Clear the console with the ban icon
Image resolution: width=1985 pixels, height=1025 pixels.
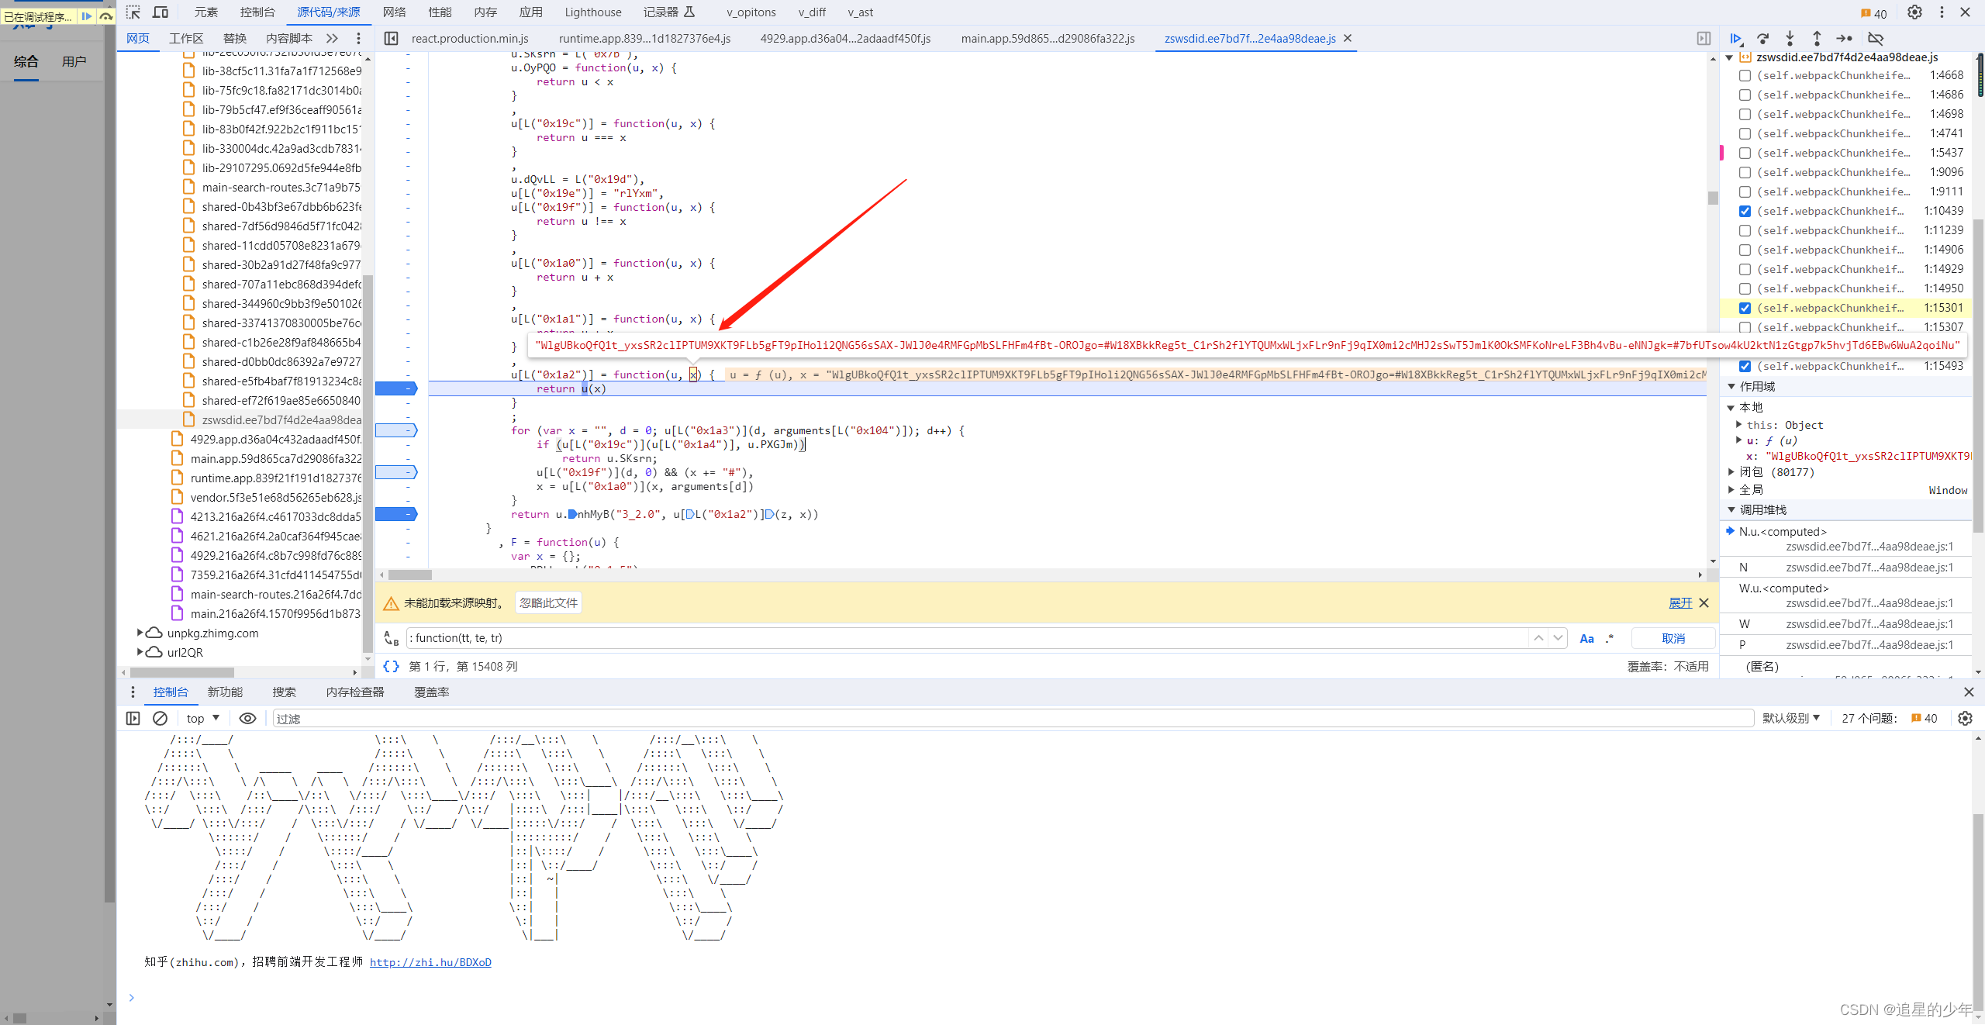160,719
